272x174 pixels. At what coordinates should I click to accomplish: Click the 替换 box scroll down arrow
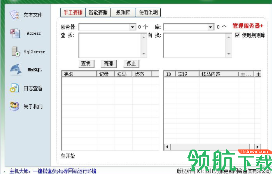pos(229,54)
